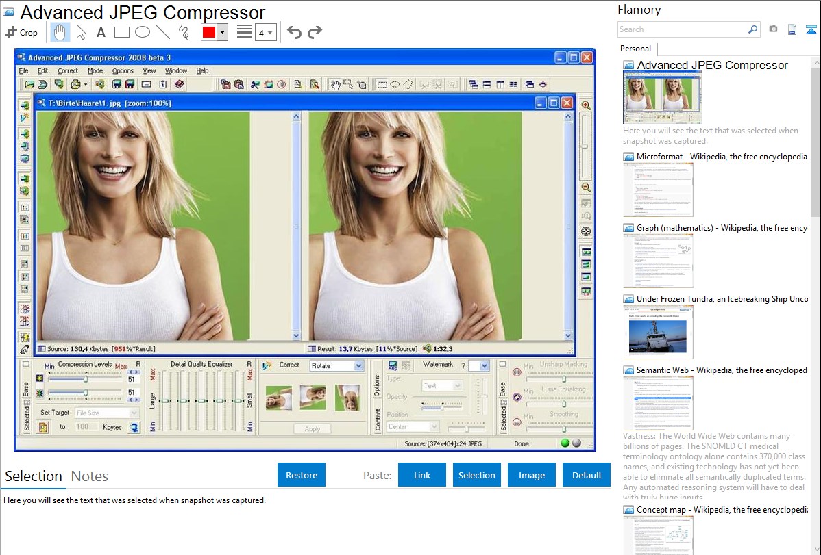Open the Mode menu in JPEG Compressor
Image resolution: width=821 pixels, height=555 pixels.
click(95, 70)
